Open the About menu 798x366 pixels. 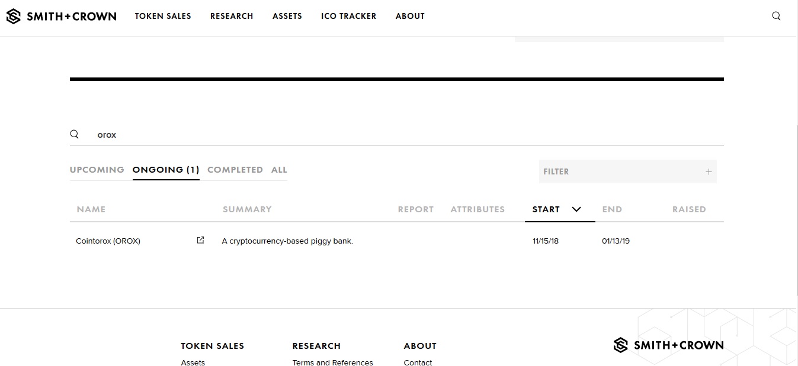coord(410,16)
